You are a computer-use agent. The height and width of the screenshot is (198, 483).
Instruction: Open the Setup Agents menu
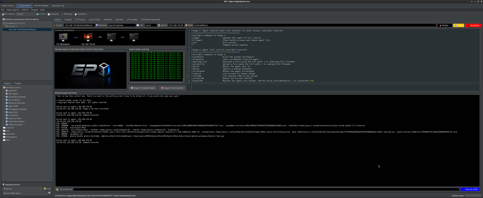(x=12, y=10)
